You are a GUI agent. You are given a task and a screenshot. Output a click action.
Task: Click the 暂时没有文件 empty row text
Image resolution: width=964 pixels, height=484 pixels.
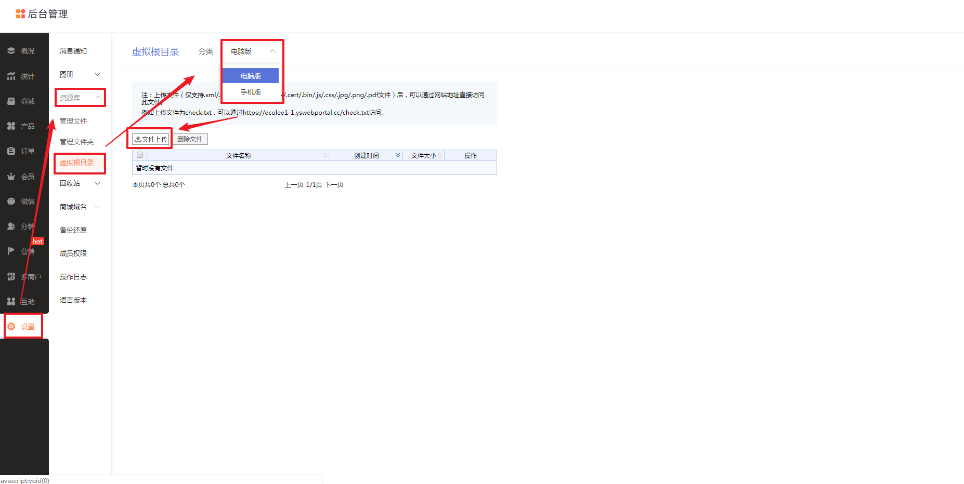pyautogui.click(x=154, y=168)
